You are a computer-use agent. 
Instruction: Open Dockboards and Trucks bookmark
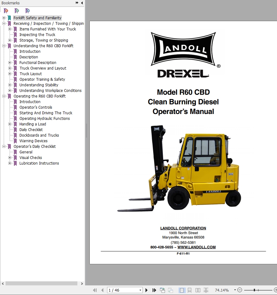click(39, 135)
